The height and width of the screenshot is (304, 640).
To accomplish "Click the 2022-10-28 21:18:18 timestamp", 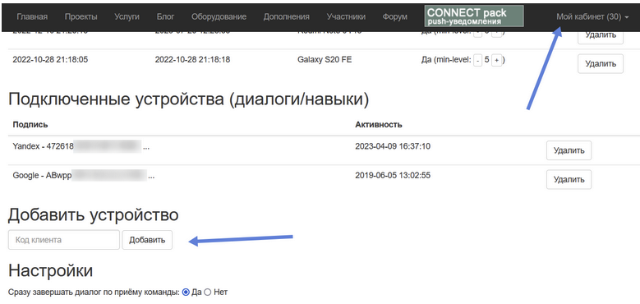I will (192, 60).
